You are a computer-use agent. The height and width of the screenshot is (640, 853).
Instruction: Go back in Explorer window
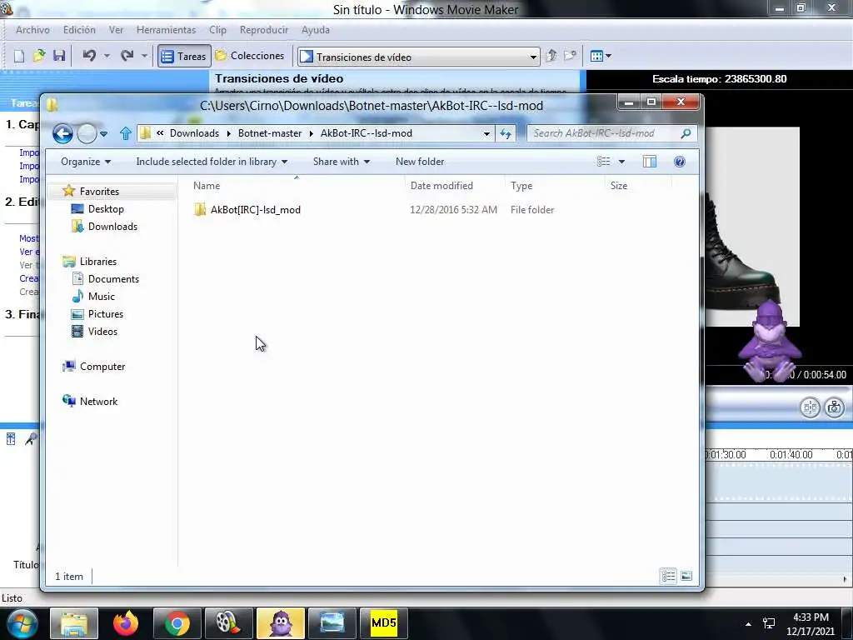62,133
